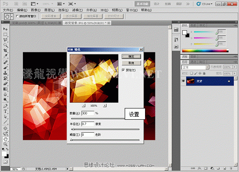Select the Rectangular Marquee tool
Screen dimensions: 239x172
coord(5,34)
